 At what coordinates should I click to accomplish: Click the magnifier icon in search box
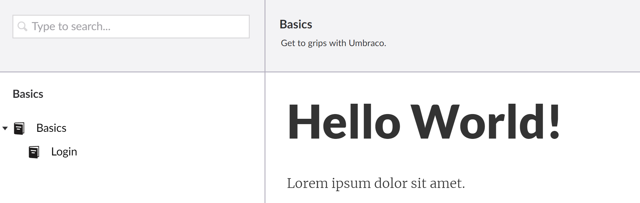pyautogui.click(x=23, y=26)
